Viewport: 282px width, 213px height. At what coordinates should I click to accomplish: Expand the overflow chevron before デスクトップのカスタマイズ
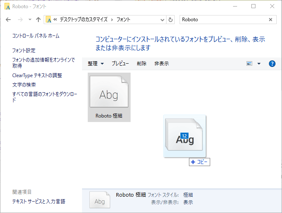pos(55,20)
